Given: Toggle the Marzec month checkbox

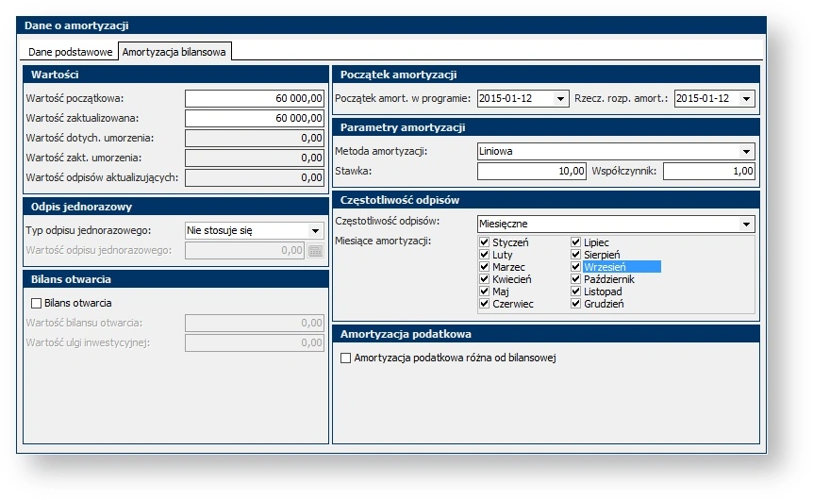Looking at the screenshot, I should pos(484,267).
